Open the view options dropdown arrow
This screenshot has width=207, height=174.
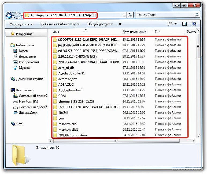click(x=175, y=24)
